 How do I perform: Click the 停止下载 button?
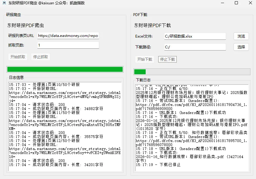pos(167,59)
